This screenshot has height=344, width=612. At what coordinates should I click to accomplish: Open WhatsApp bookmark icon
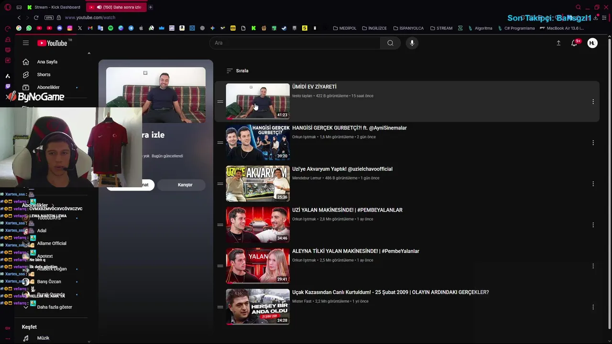pos(29,28)
